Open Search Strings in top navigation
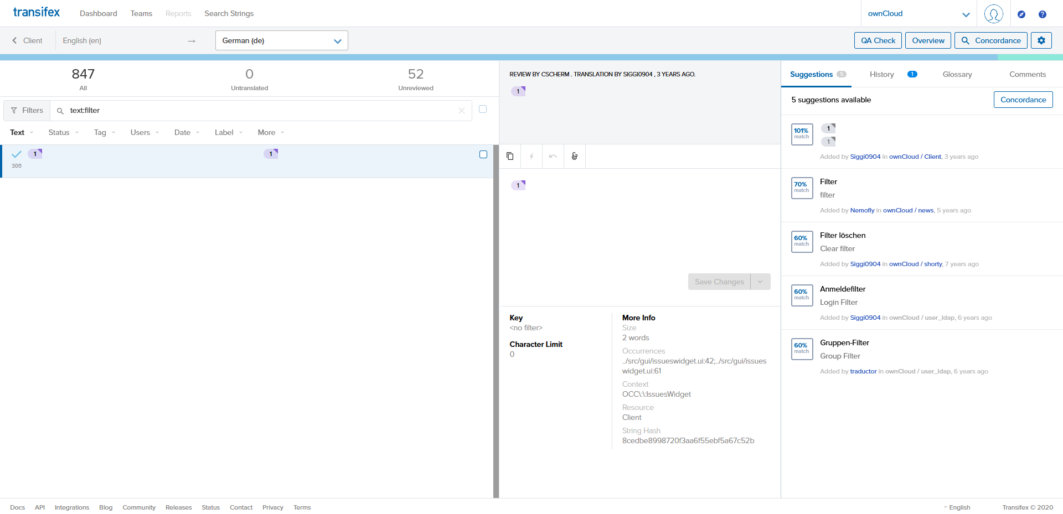The height and width of the screenshot is (514, 1063). 229,13
